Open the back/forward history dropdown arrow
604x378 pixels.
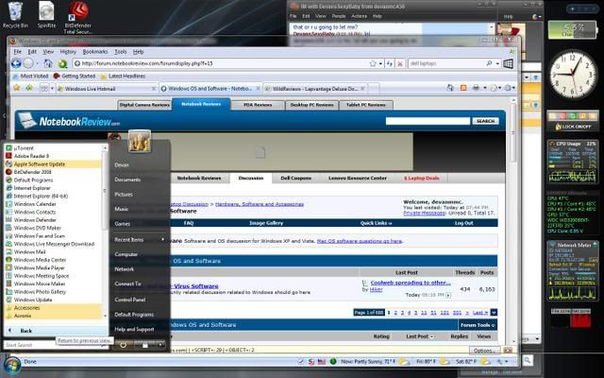click(38, 63)
